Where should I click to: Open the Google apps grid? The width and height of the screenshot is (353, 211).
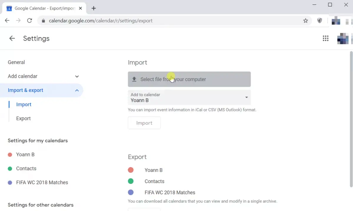[x=325, y=38]
